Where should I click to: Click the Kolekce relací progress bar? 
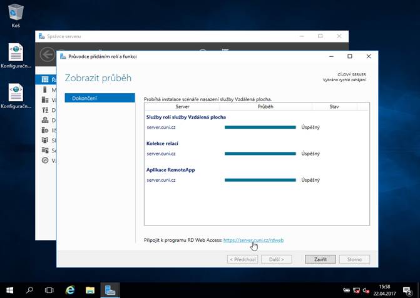point(260,154)
